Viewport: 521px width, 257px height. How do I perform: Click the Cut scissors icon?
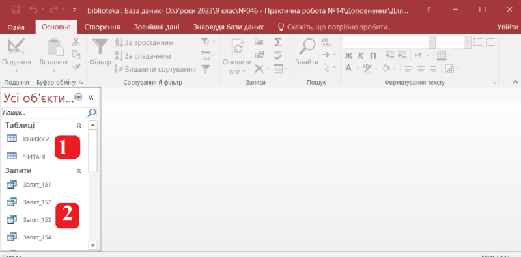click(76, 42)
